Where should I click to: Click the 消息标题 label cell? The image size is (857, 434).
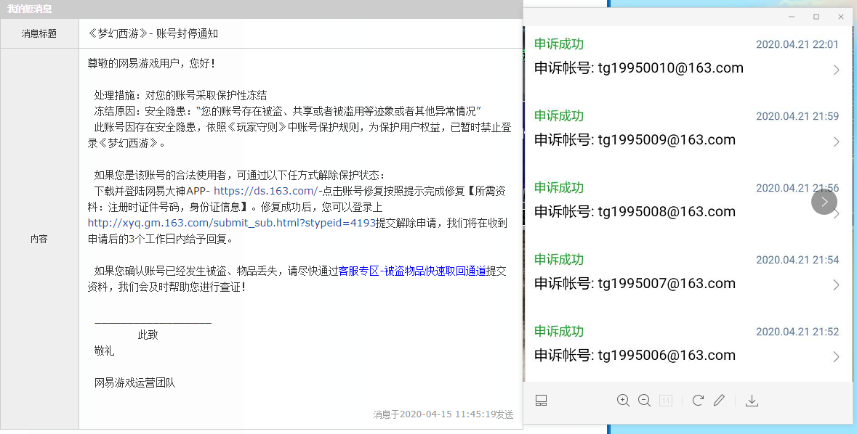(39, 34)
